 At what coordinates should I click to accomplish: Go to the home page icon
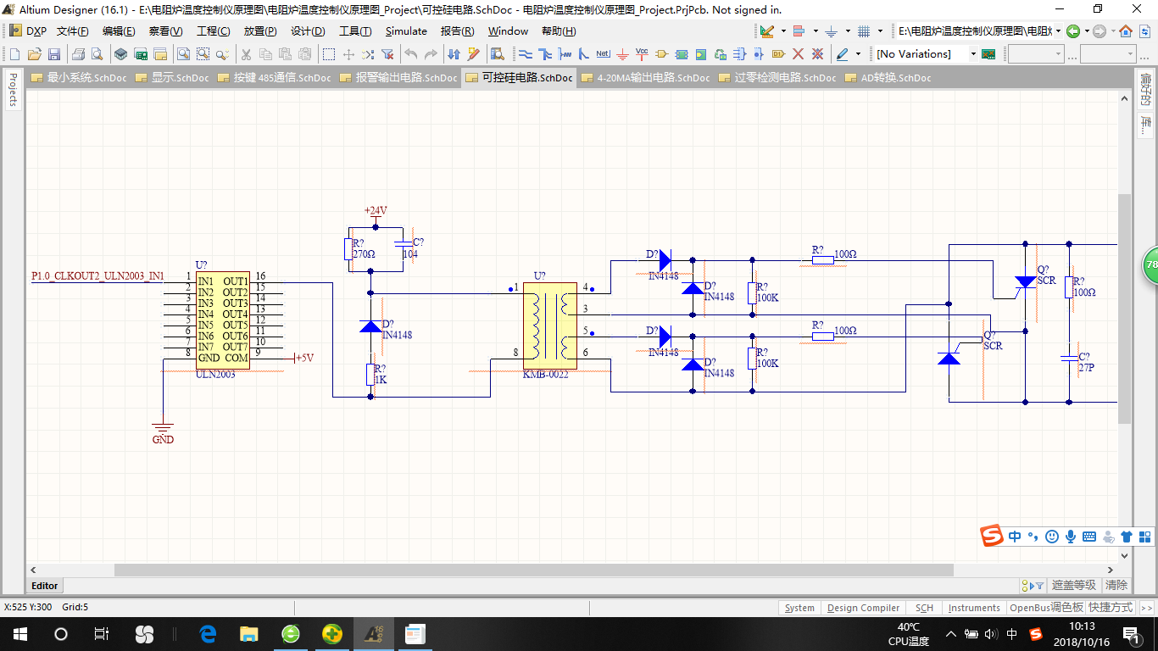[1126, 31]
